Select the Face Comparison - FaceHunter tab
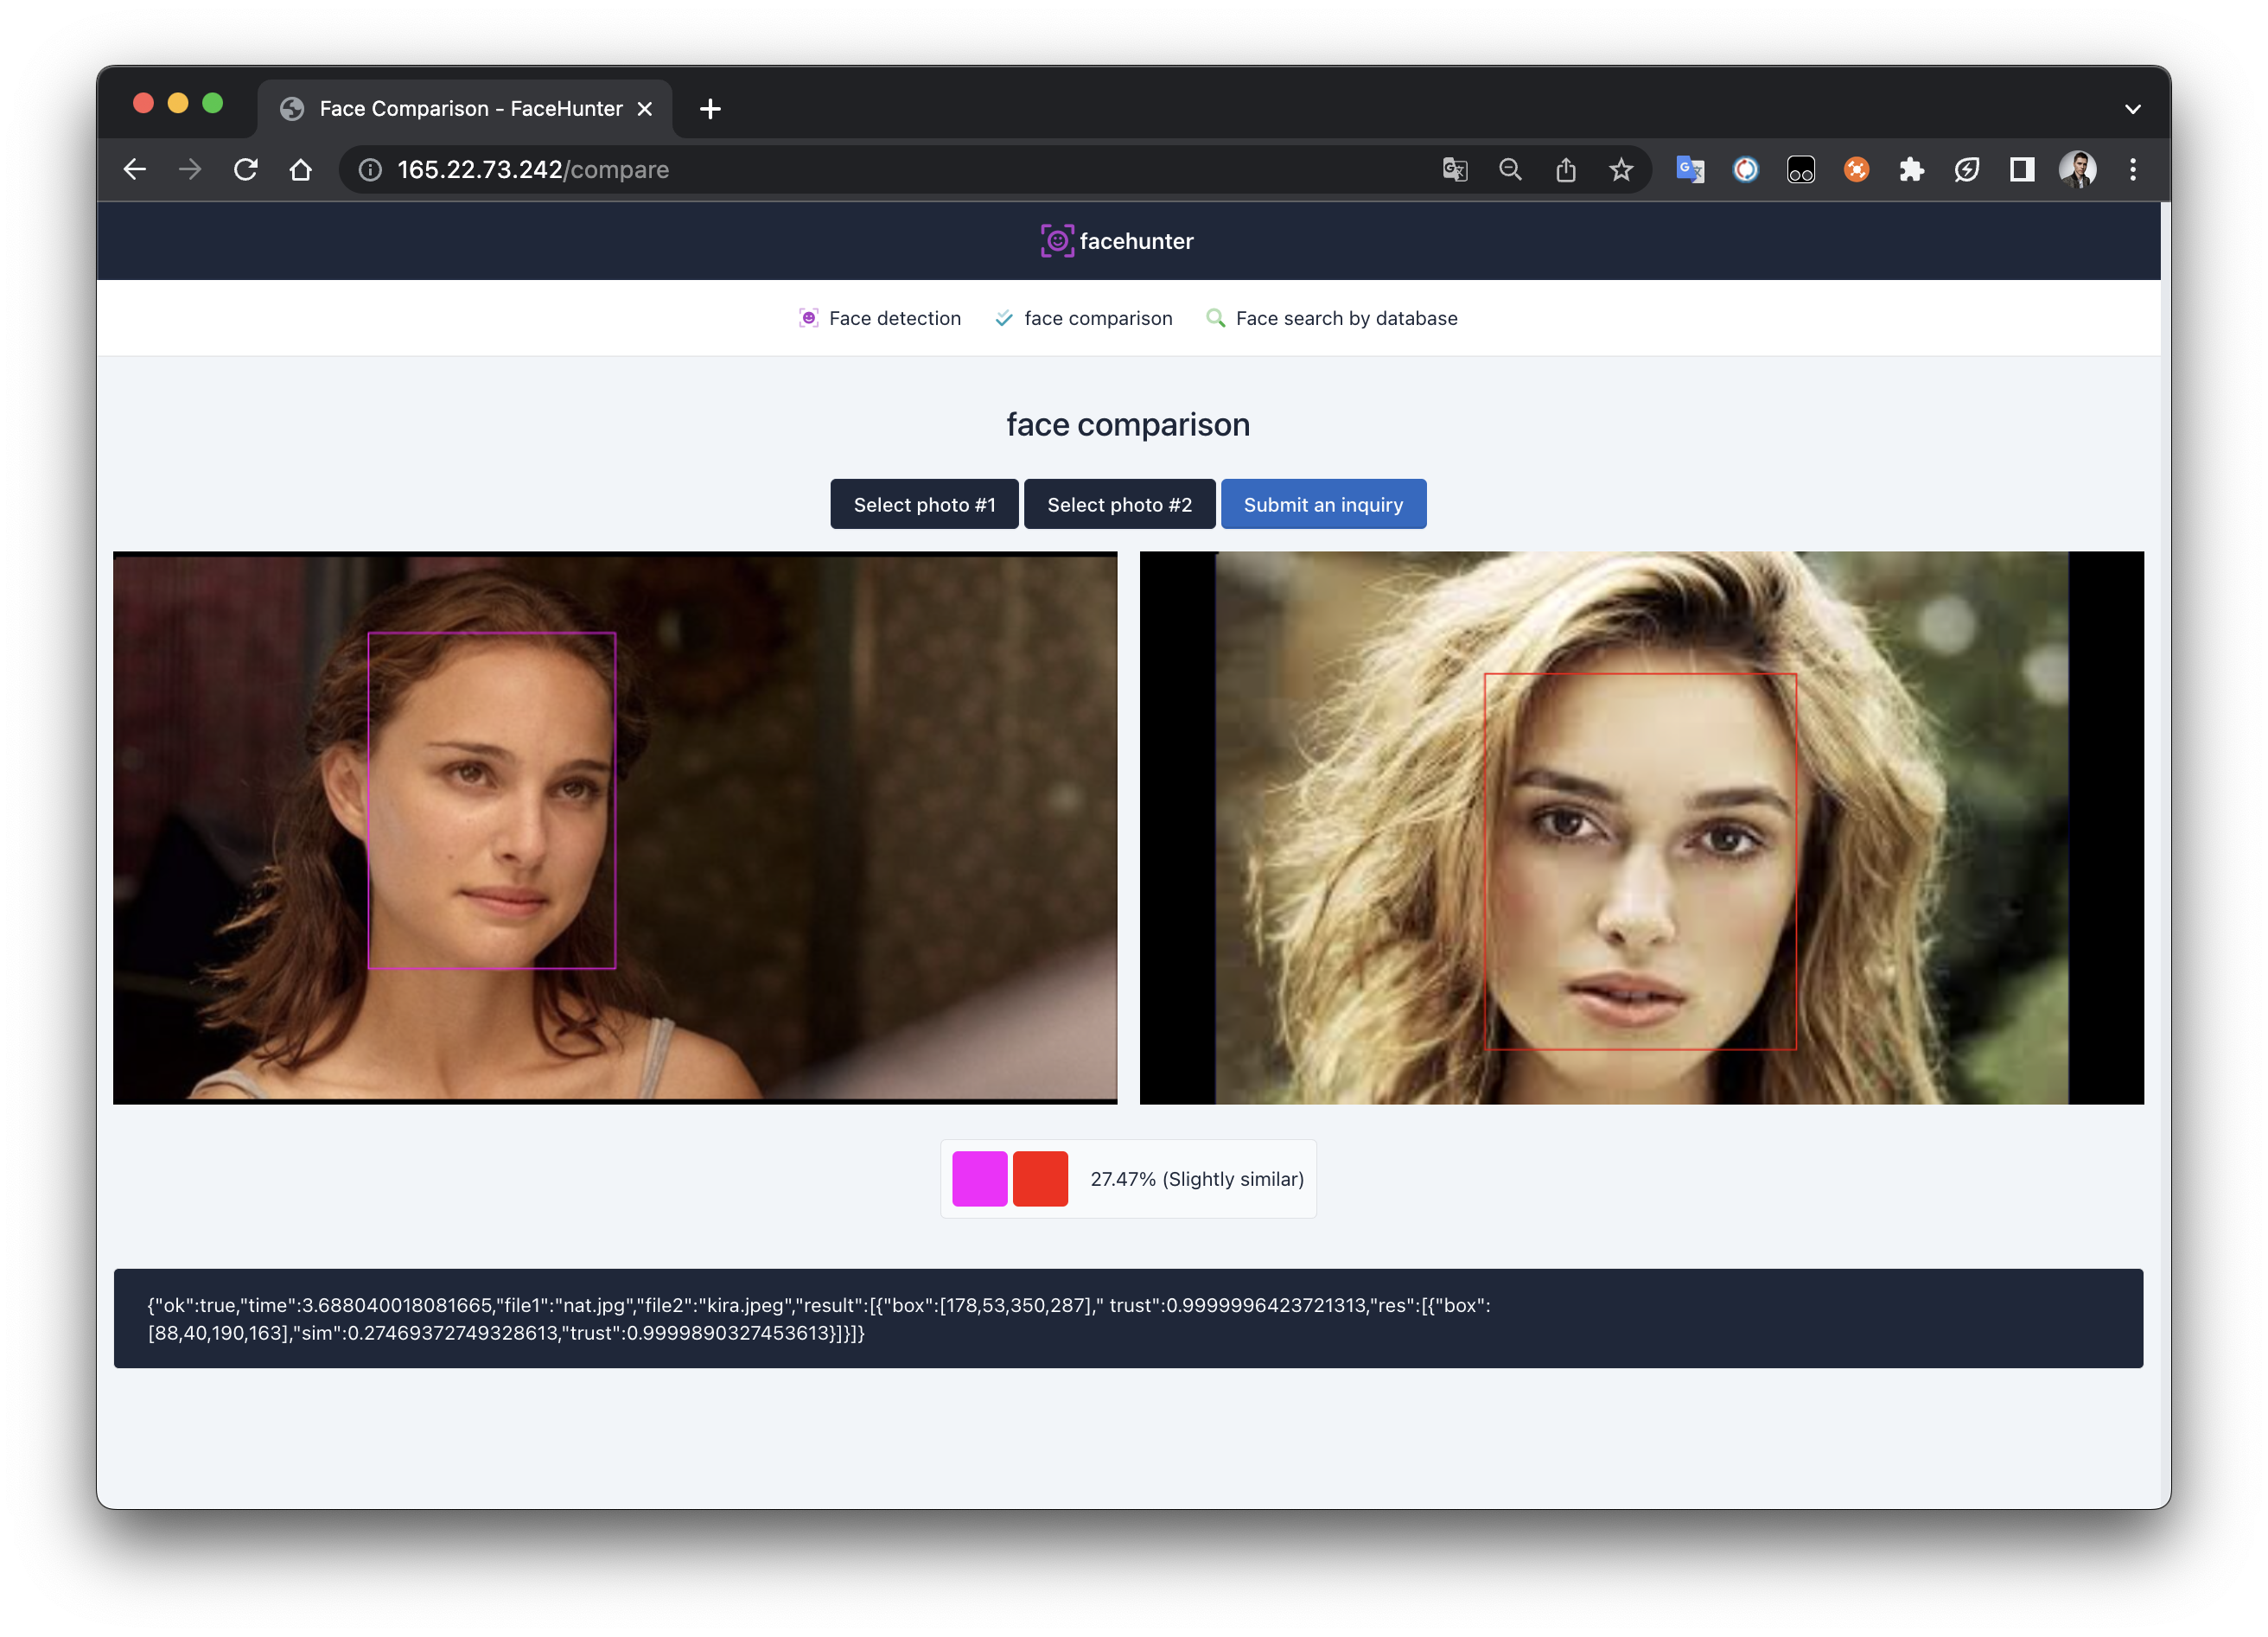 point(465,109)
